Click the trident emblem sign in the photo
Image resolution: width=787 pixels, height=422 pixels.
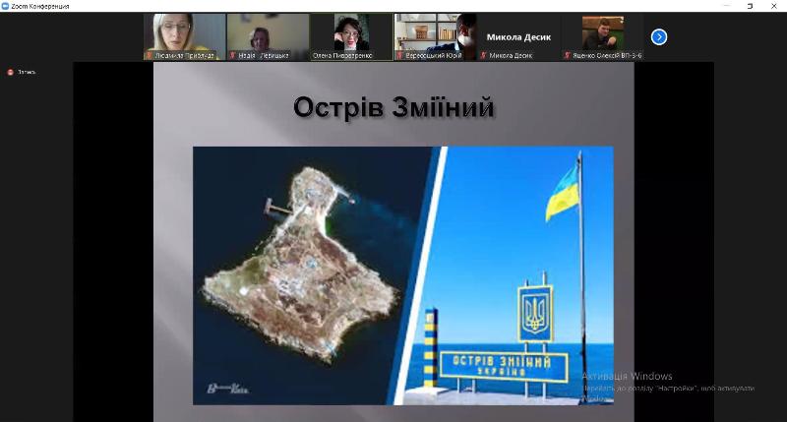tap(535, 314)
